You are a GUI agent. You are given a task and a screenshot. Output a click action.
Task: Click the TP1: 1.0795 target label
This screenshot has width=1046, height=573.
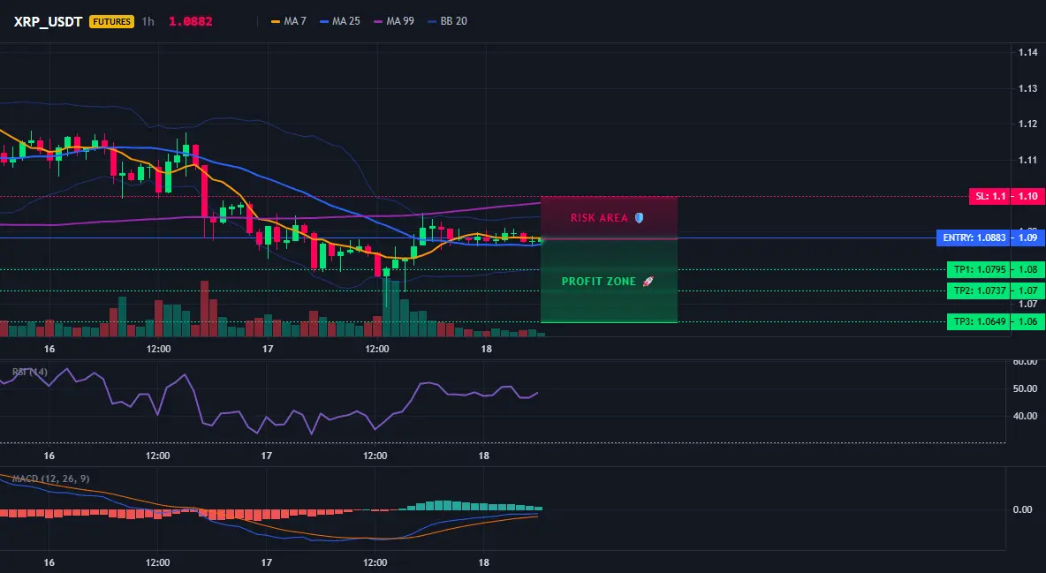click(979, 269)
